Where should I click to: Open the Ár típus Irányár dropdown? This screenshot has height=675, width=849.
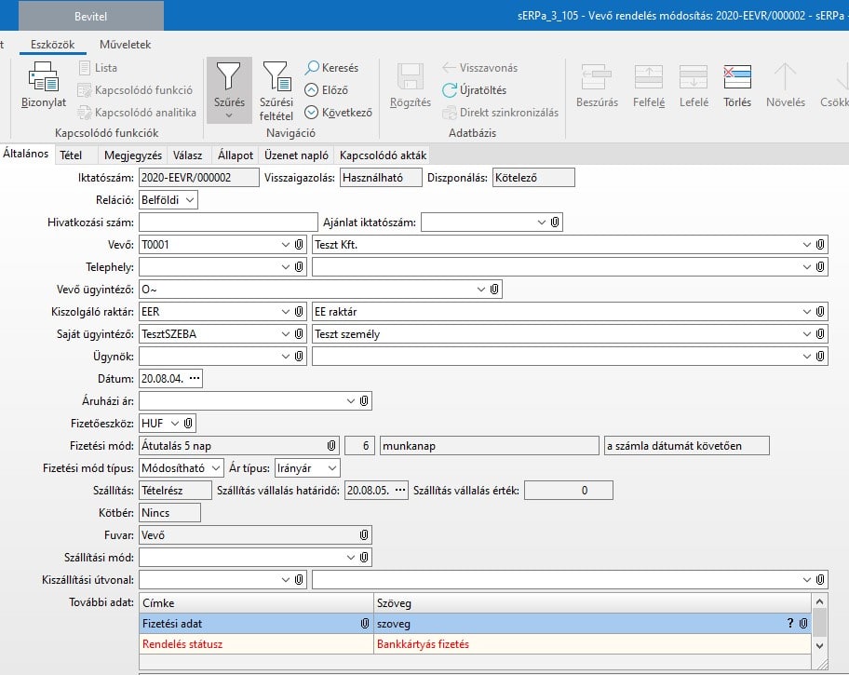331,467
